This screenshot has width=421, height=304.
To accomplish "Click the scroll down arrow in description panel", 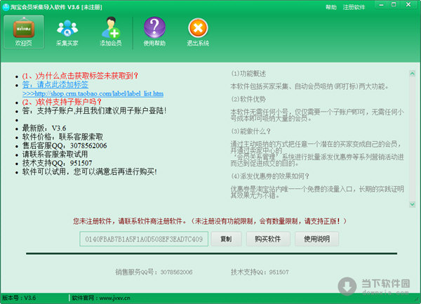I will click(412, 204).
